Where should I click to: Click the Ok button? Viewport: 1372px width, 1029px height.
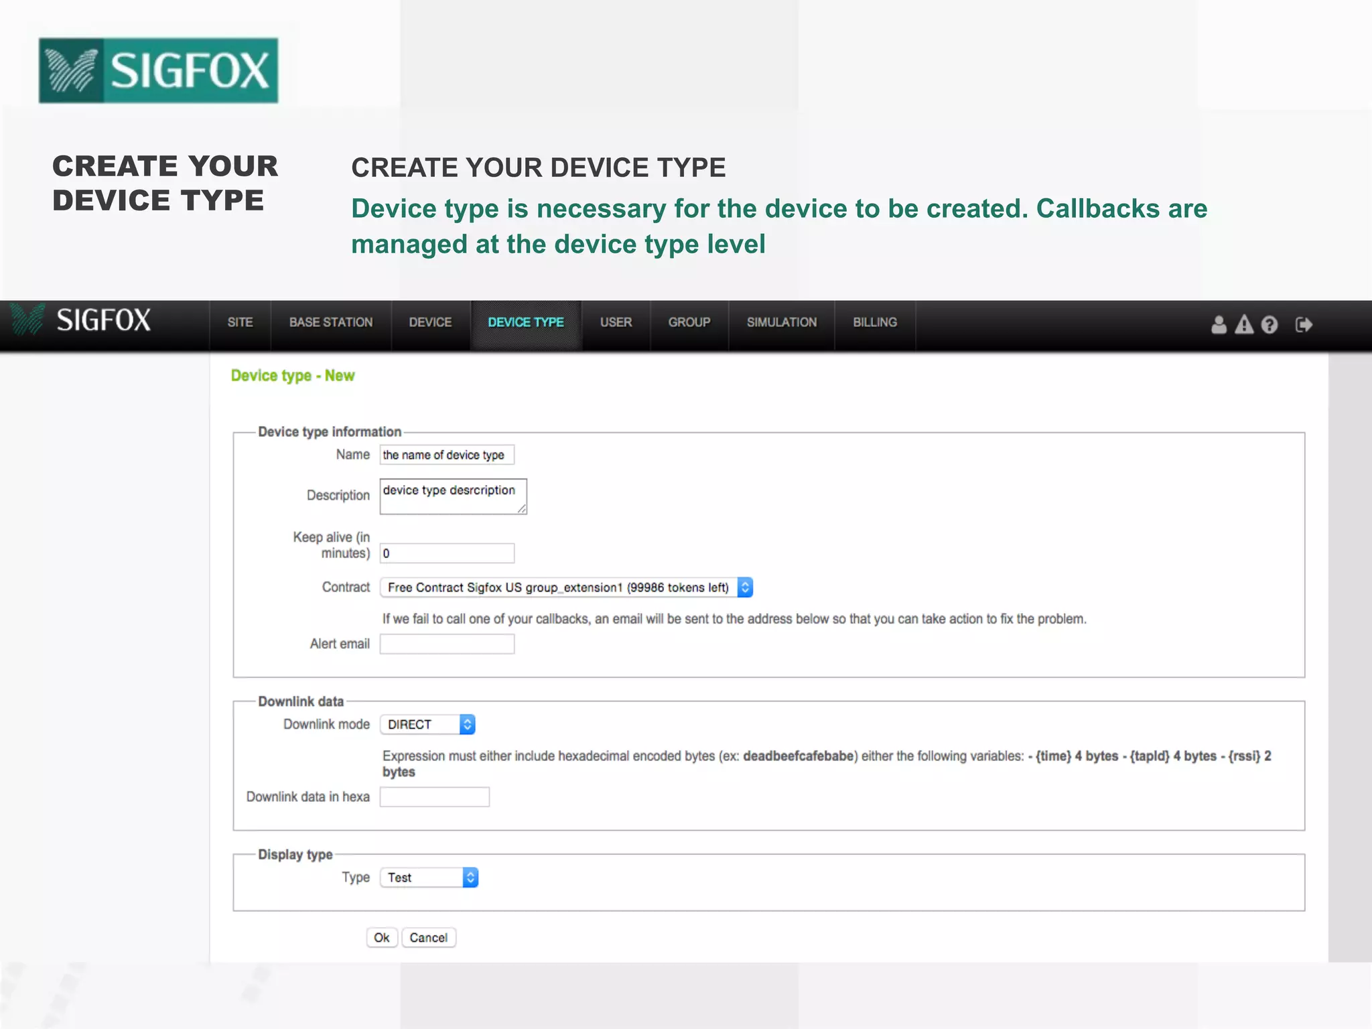[x=382, y=937]
